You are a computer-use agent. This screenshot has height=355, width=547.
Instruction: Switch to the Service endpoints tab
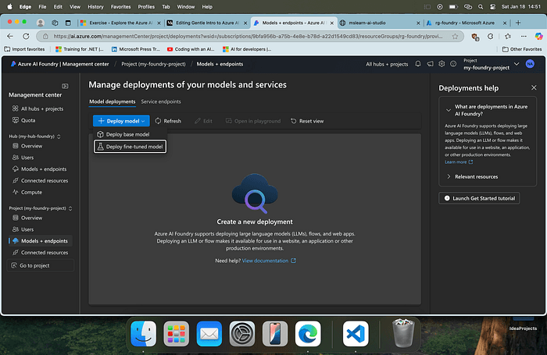(x=161, y=101)
